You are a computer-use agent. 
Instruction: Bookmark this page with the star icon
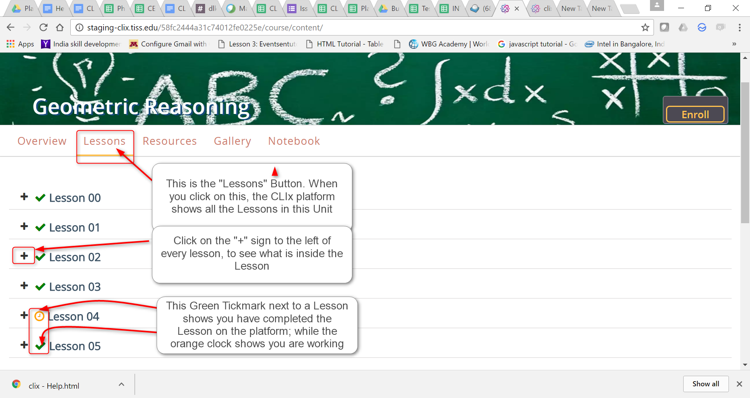pos(645,27)
